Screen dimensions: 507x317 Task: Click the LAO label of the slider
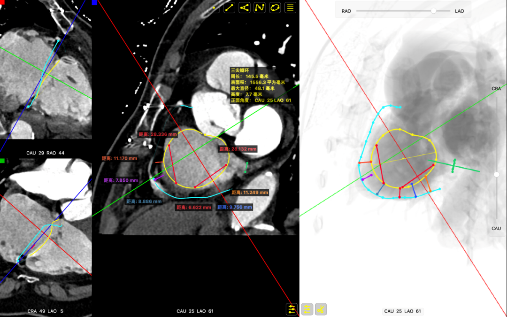click(460, 11)
